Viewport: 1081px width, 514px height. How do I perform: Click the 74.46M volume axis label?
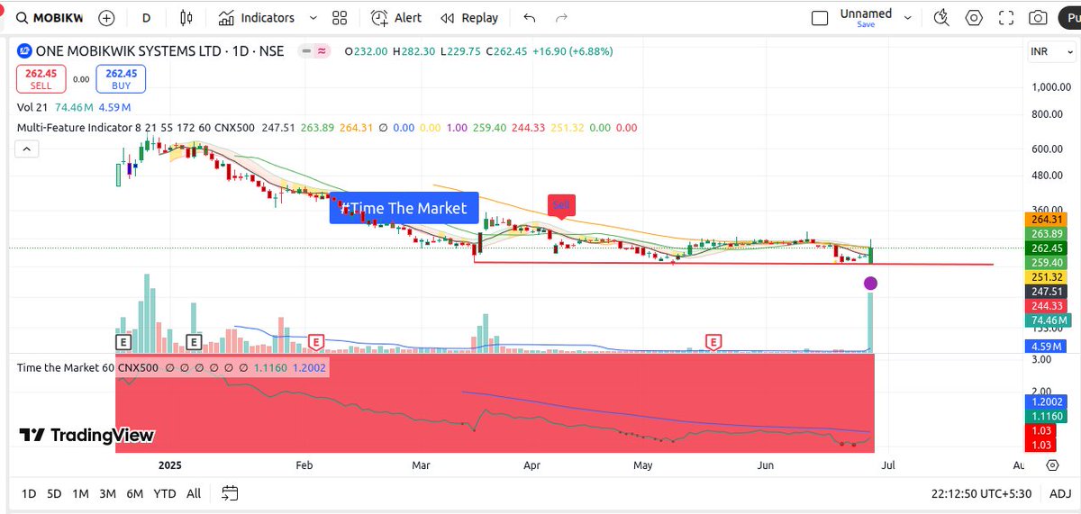[1048, 320]
